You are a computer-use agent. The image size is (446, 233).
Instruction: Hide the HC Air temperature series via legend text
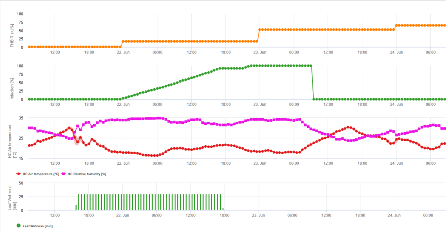(x=41, y=173)
